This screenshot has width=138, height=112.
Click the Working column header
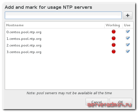114,25
